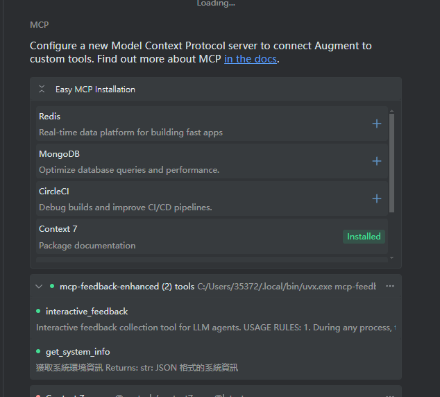Select the Redis entry in list
The height and width of the screenshot is (397, 440).
[212, 124]
